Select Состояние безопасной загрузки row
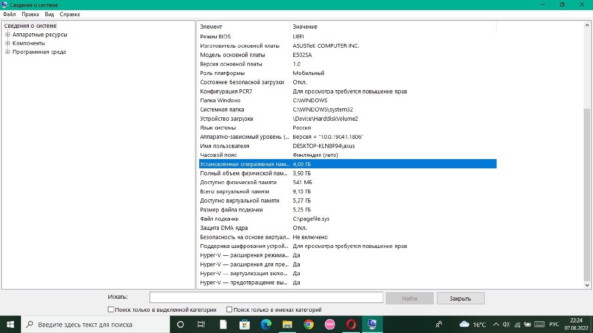 pyautogui.click(x=347, y=82)
